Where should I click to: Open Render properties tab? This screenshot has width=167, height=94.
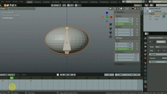click(145, 43)
